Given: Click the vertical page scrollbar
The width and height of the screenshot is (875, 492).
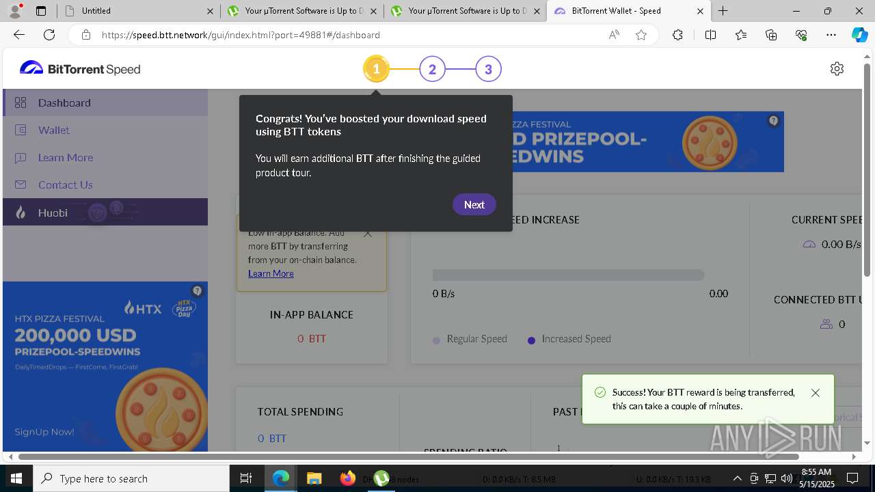Looking at the screenshot, I should tap(867, 171).
